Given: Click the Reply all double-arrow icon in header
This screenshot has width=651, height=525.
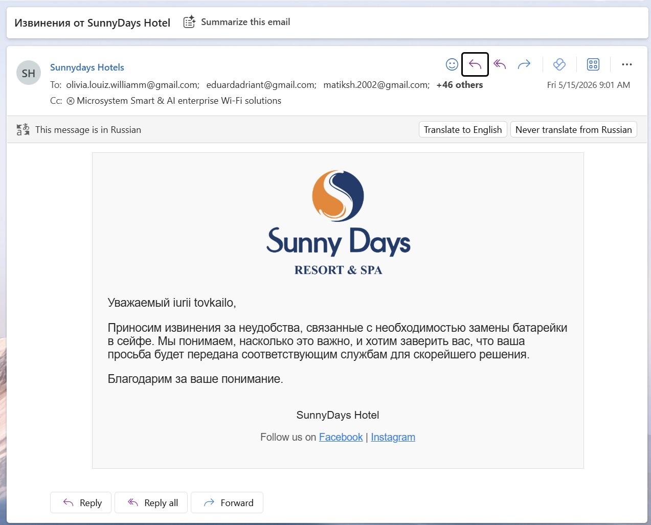Looking at the screenshot, I should pos(500,64).
